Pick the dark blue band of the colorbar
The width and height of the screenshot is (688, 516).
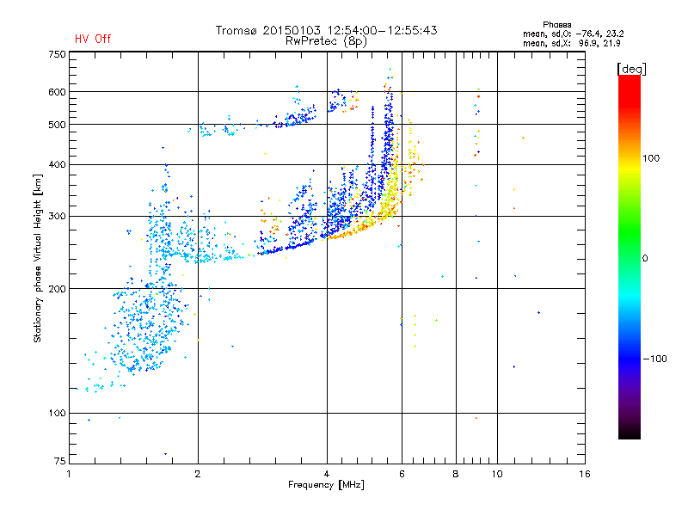629,361
